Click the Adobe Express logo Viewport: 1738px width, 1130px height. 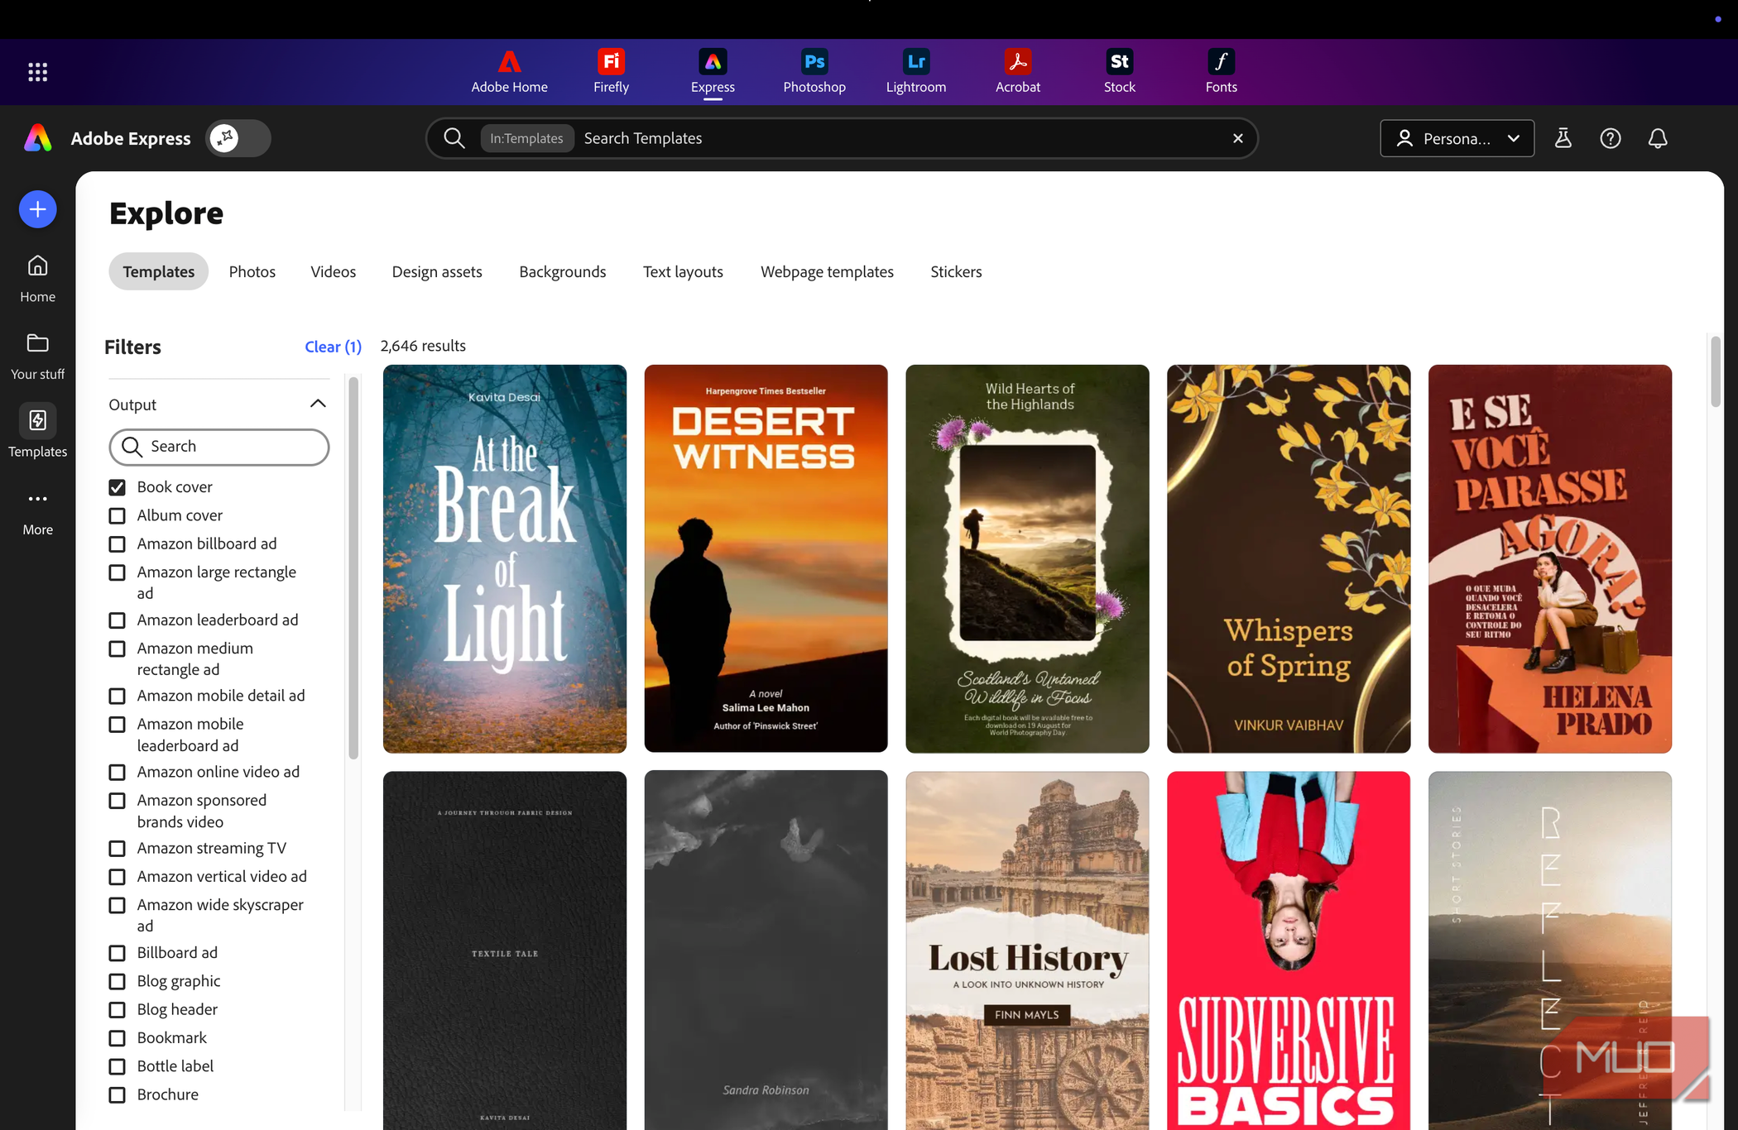tap(38, 138)
